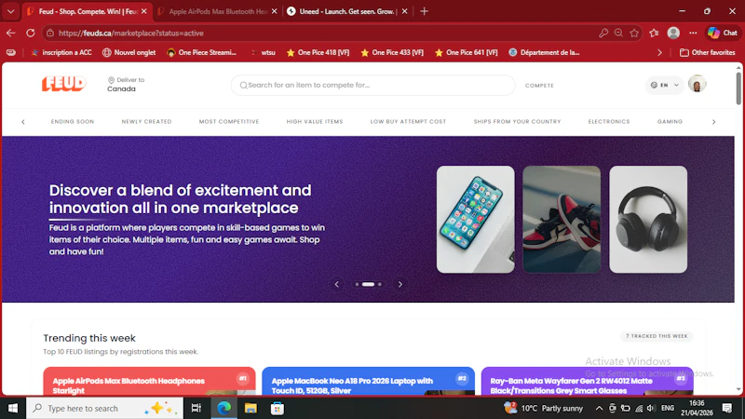Open the notification center icon
The image size is (745, 419).
[727, 408]
